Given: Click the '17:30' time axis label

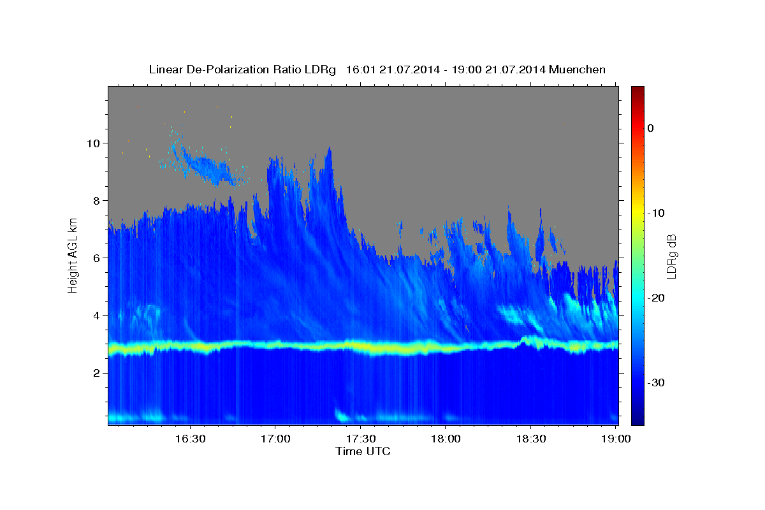Looking at the screenshot, I should [x=360, y=439].
